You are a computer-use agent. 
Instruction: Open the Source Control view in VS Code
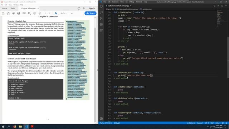pyautogui.click(x=101, y=18)
